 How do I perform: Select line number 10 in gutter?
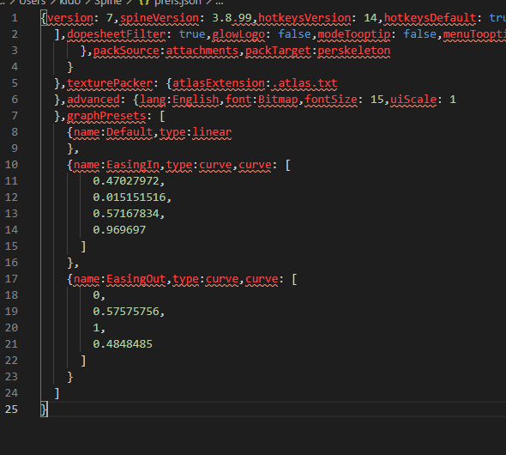pos(11,165)
